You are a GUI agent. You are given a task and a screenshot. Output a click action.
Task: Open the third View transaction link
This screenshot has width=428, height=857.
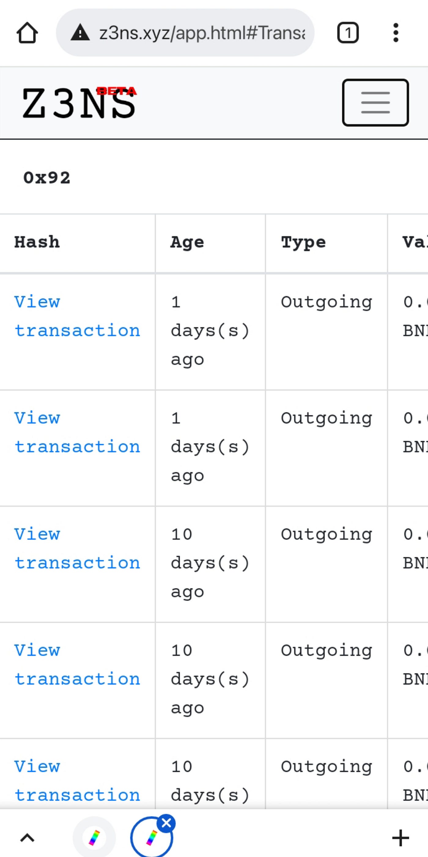click(77, 548)
